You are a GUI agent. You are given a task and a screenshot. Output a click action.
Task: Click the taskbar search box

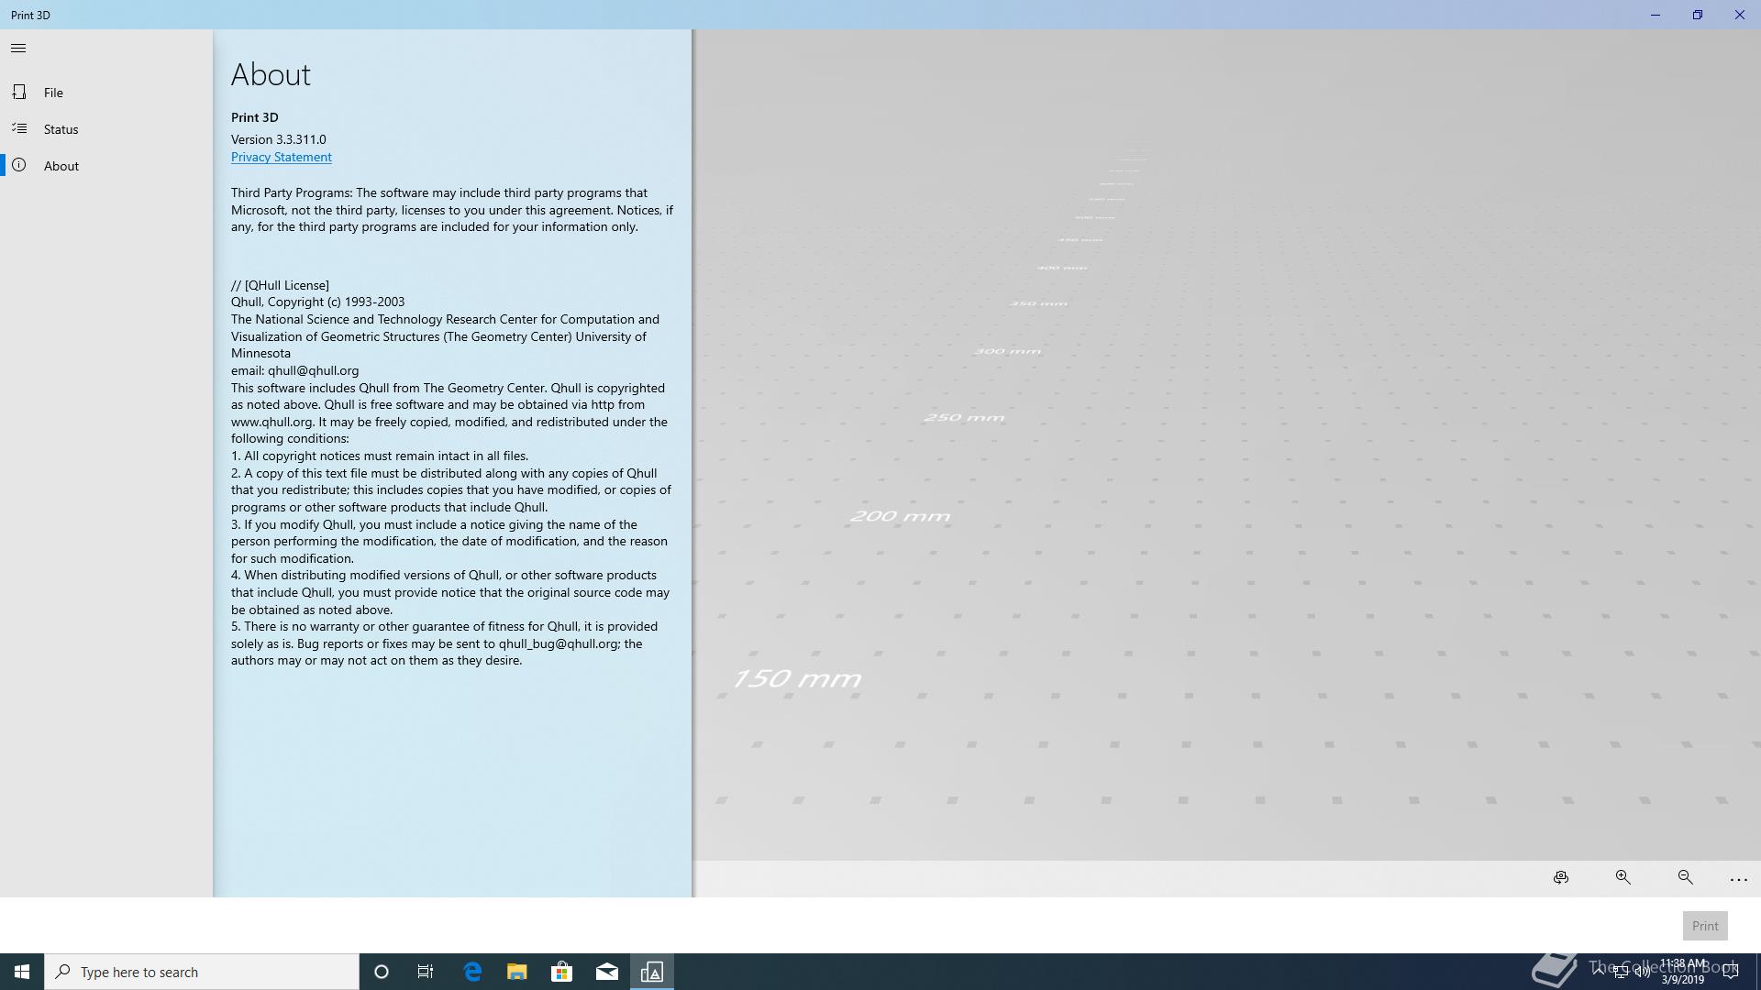pos(202,972)
